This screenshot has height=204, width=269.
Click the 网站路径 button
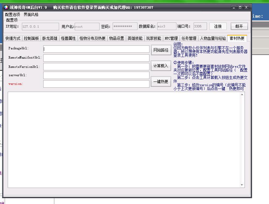pos(161,50)
